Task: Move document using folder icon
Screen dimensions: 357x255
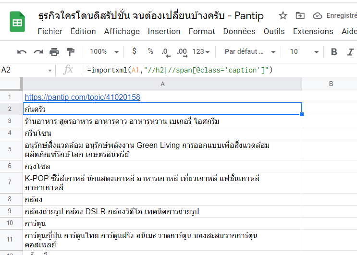Action: (x=300, y=16)
